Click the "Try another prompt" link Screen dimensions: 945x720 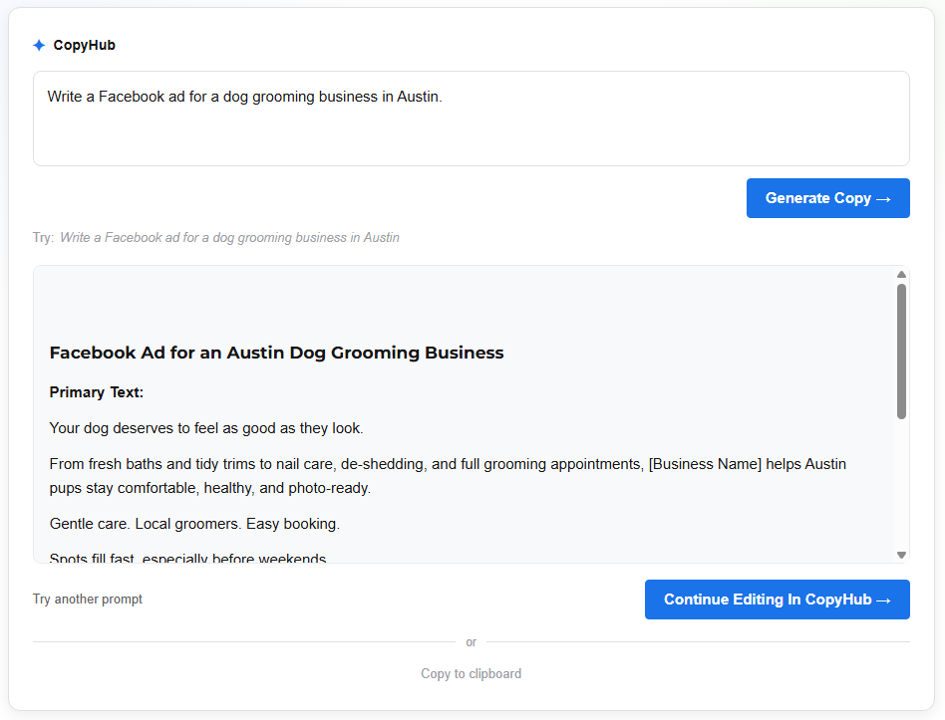click(x=88, y=599)
